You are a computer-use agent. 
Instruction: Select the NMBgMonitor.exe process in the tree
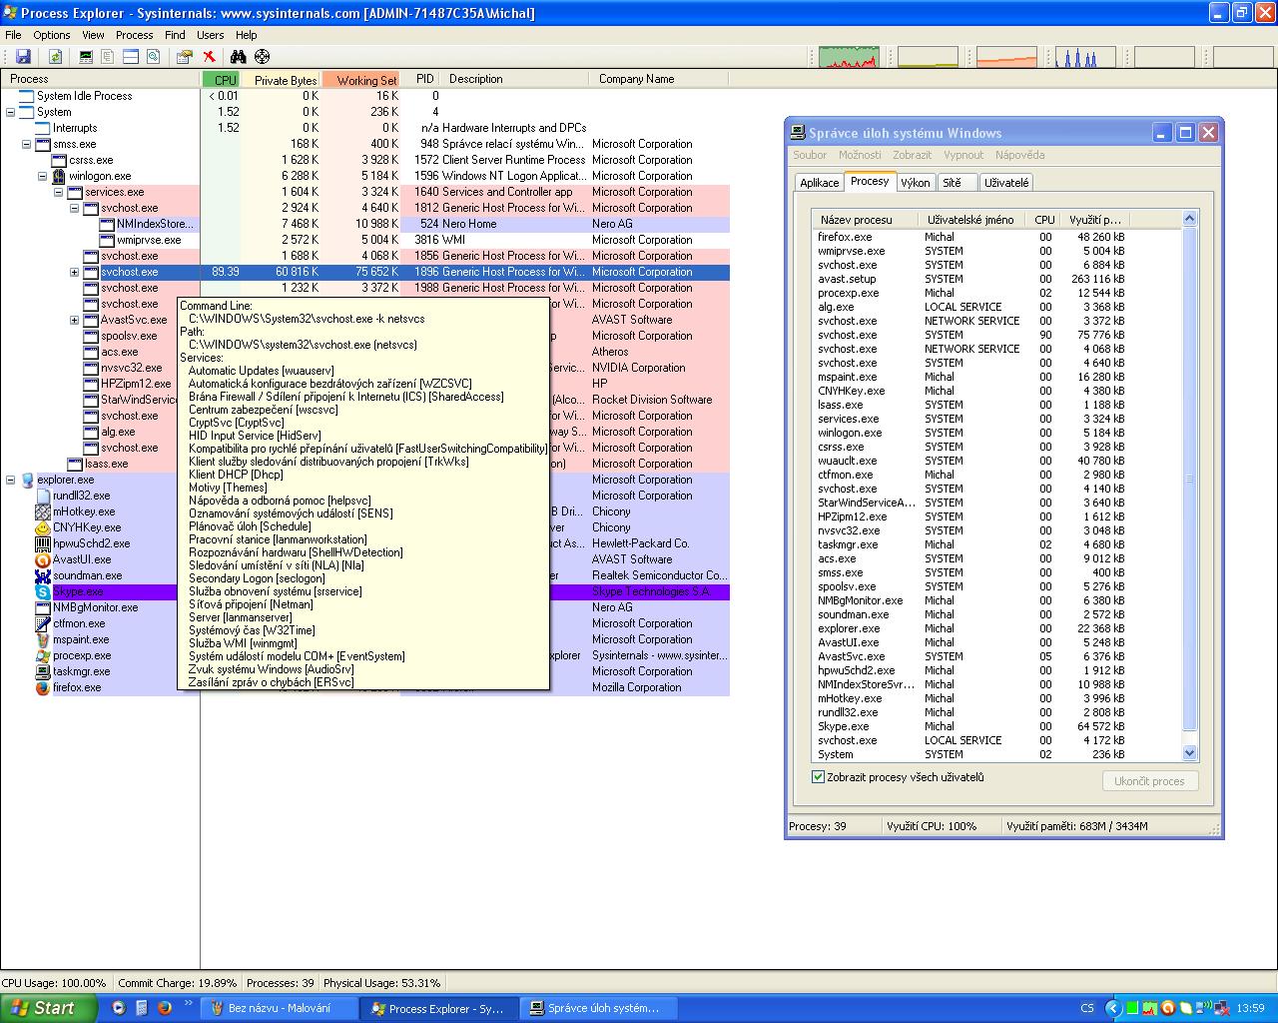click(95, 607)
